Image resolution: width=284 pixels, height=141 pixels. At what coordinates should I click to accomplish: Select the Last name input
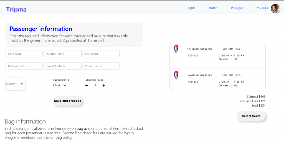tap(101, 54)
